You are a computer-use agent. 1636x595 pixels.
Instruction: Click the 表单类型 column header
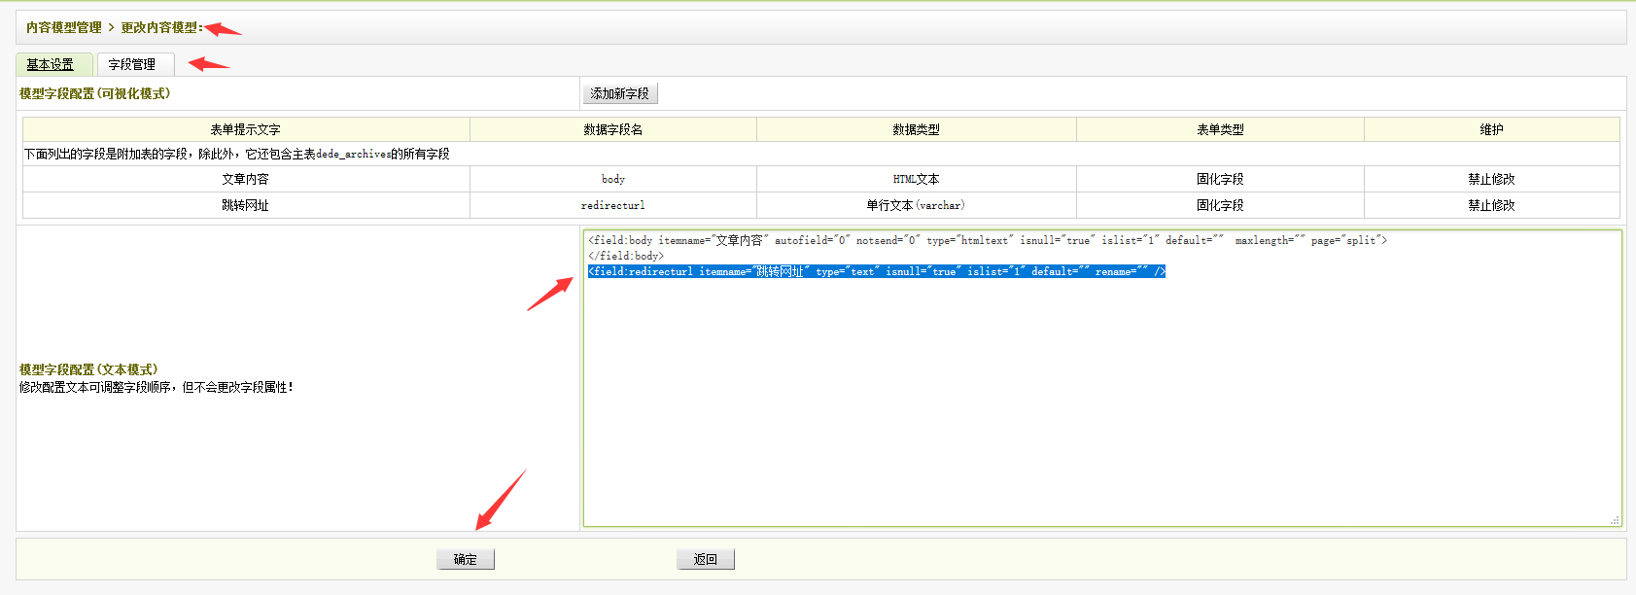click(1220, 129)
